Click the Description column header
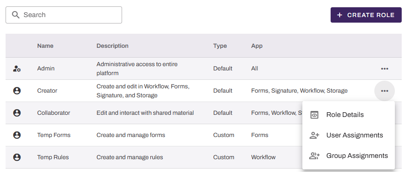The width and height of the screenshot is (403, 172). coord(112,46)
